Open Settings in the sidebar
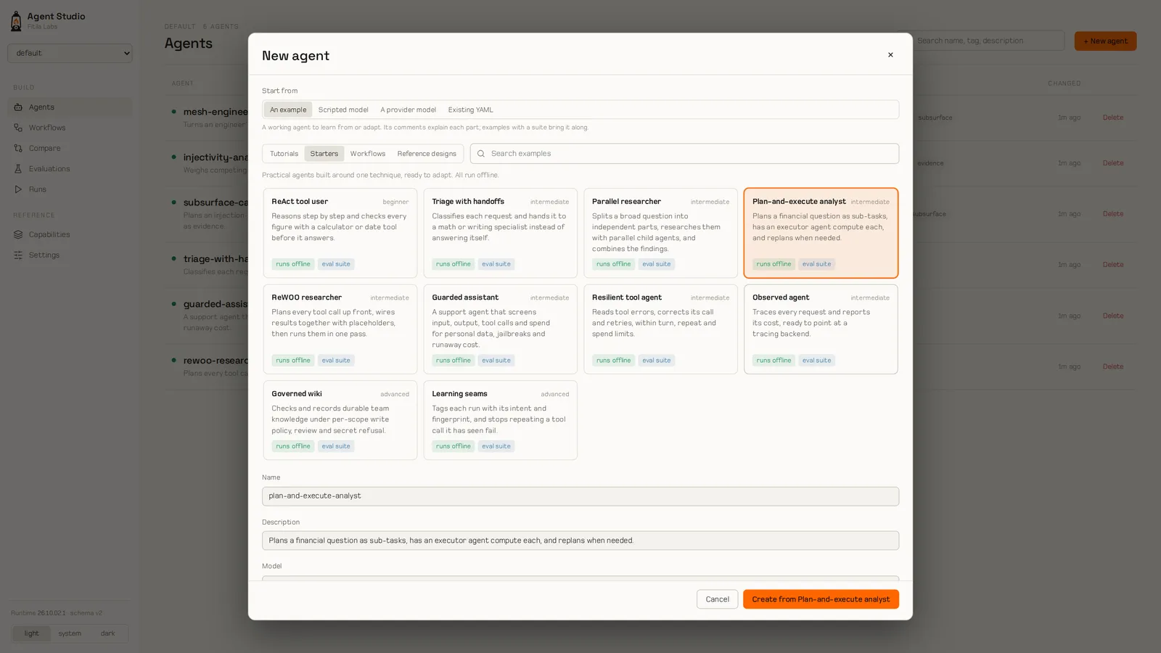This screenshot has width=1161, height=653. [70, 255]
